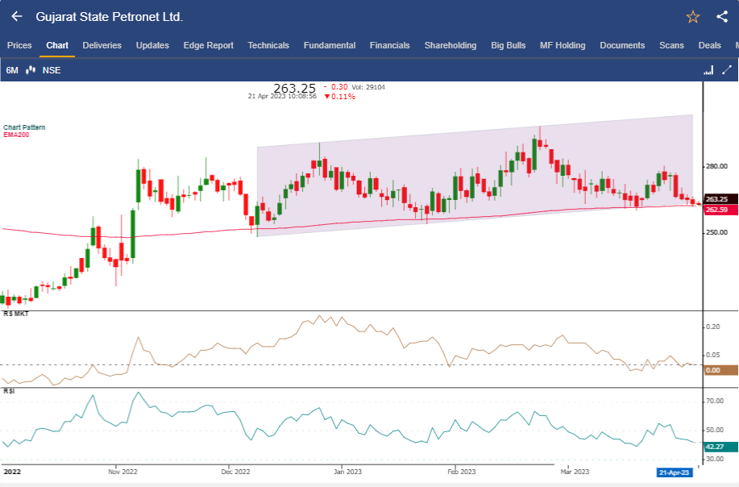This screenshot has height=487, width=739.
Task: Change exchange by clicking NSE
Action: (53, 70)
